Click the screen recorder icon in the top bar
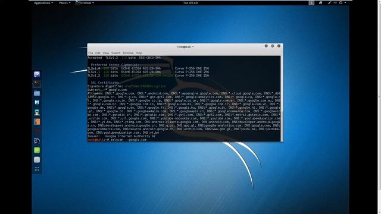The width and height of the screenshot is (381, 214). click(320, 3)
